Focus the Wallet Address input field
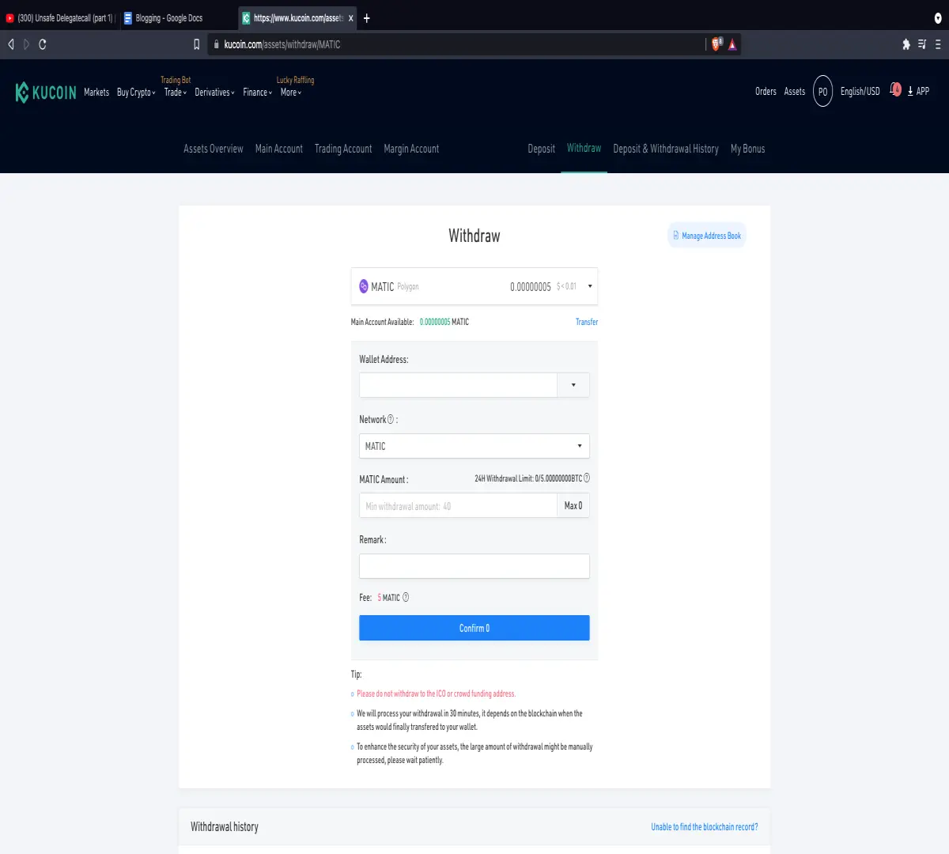Image resolution: width=949 pixels, height=854 pixels. point(458,385)
